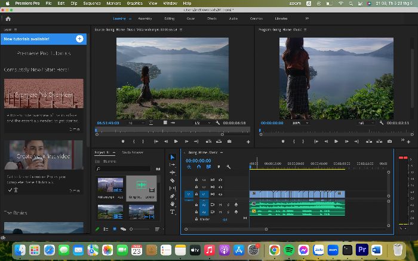The width and height of the screenshot is (418, 261).
Task: Select the Razor tool
Action: click(172, 180)
